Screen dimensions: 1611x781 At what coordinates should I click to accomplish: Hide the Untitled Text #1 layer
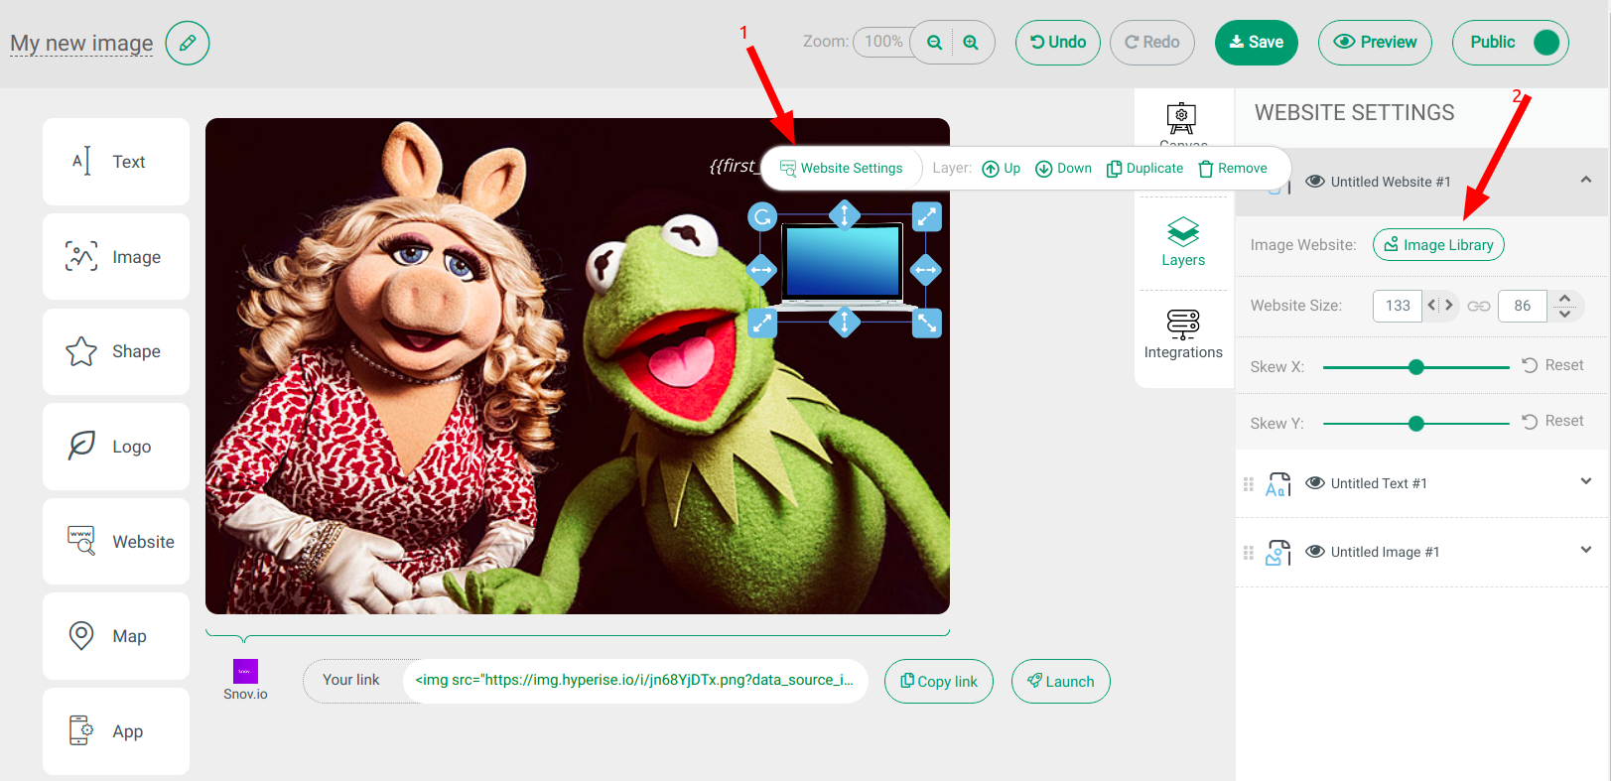[1315, 483]
